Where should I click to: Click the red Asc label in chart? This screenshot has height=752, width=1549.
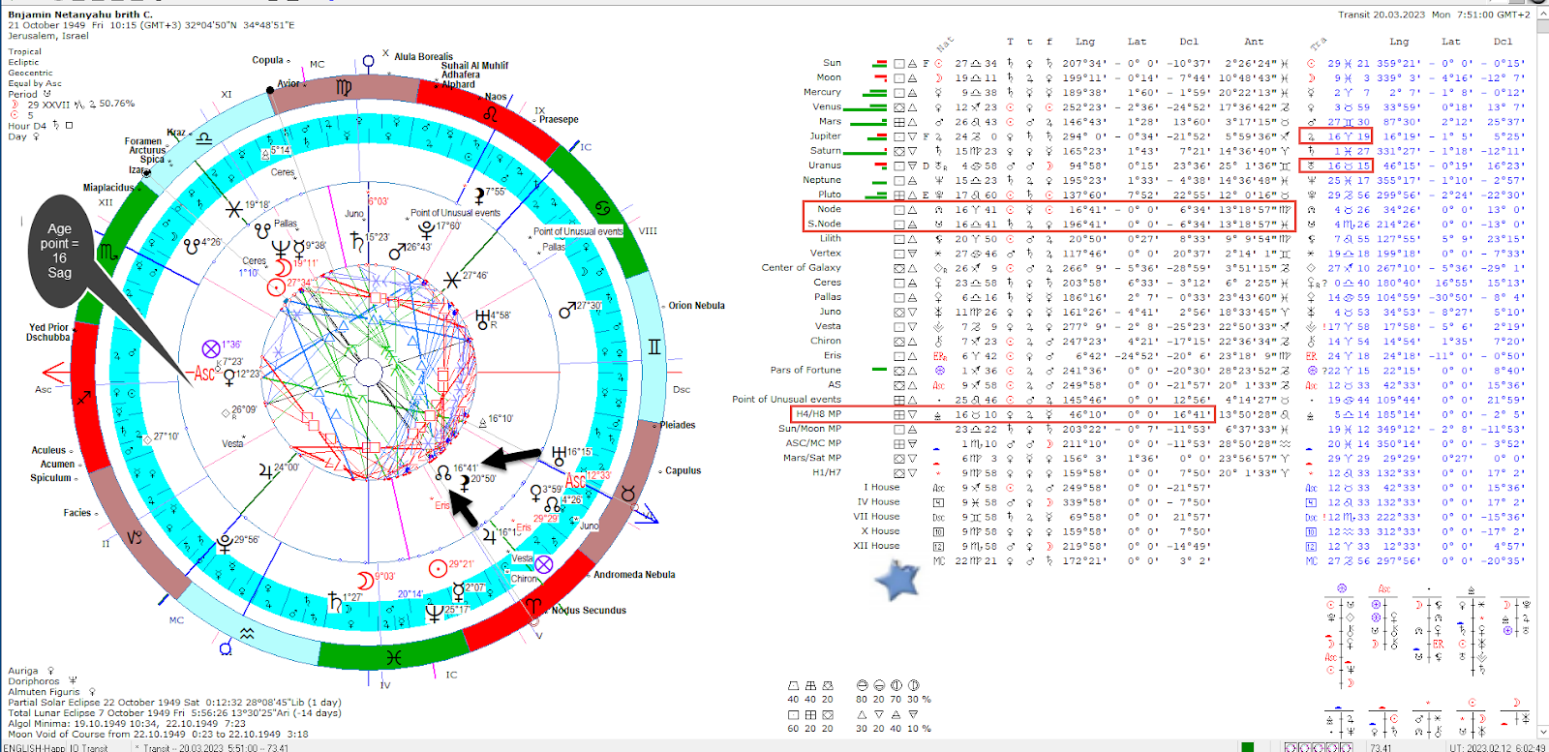pos(204,373)
